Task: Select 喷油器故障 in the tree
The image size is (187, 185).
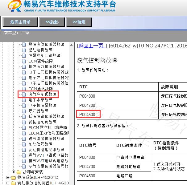Action: [x=38, y=111]
